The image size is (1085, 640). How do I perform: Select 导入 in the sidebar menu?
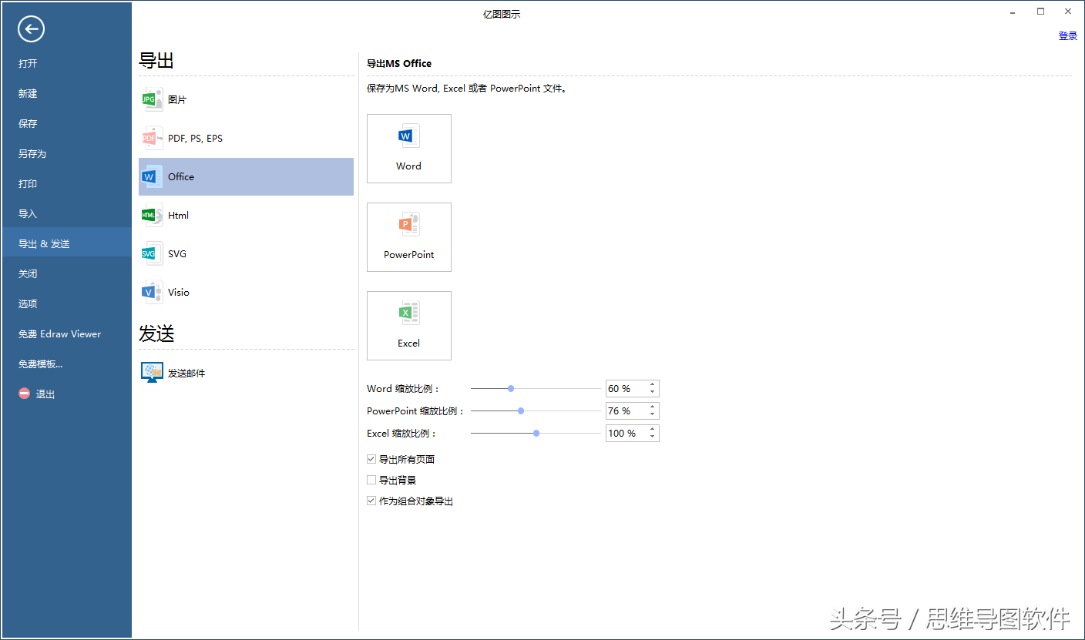[x=66, y=213]
